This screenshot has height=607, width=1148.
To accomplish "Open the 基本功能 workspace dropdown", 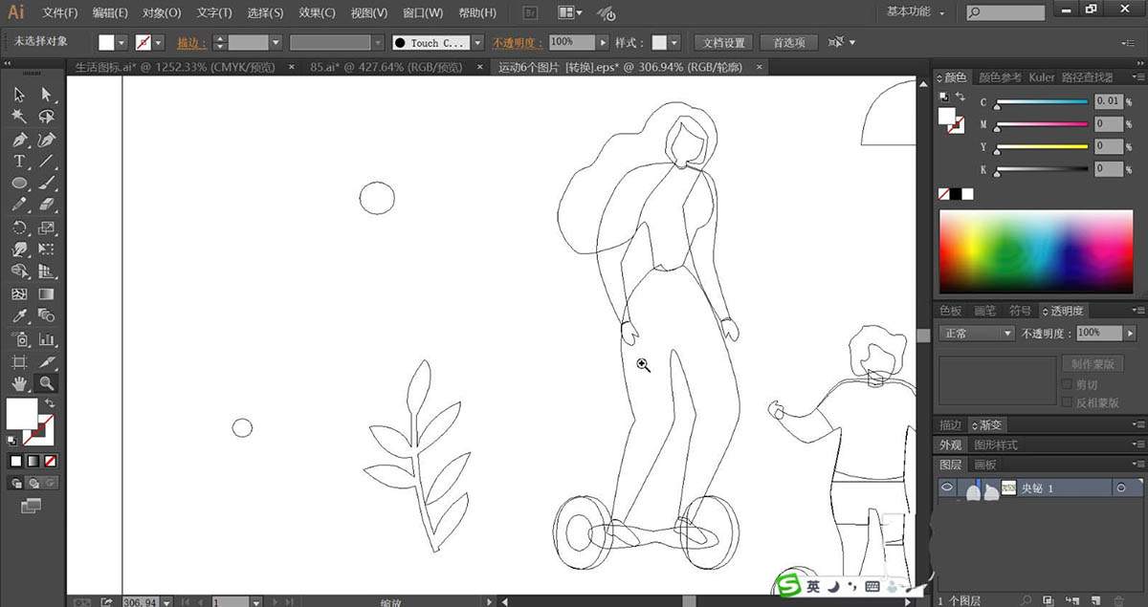I will click(x=916, y=12).
